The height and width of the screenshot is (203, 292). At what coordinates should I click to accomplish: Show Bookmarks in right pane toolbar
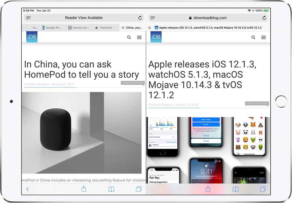(x=235, y=189)
